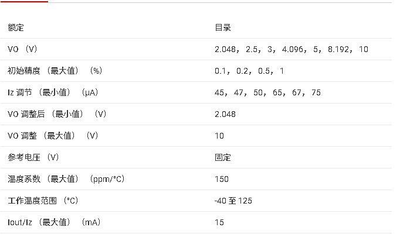Click the 目录 value text
Viewport: 400px width, 234px height.
point(223,27)
